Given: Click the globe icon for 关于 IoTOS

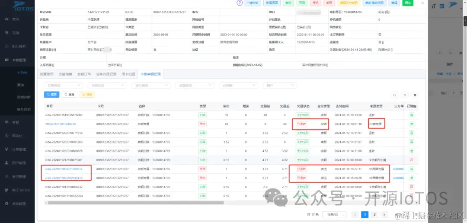Looking at the screenshot, I should (x=6, y=190).
